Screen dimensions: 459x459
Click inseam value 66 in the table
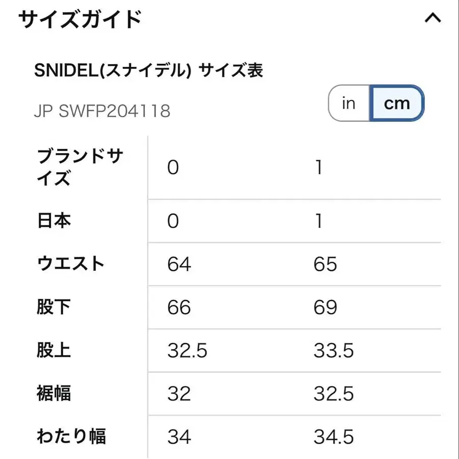(x=179, y=307)
